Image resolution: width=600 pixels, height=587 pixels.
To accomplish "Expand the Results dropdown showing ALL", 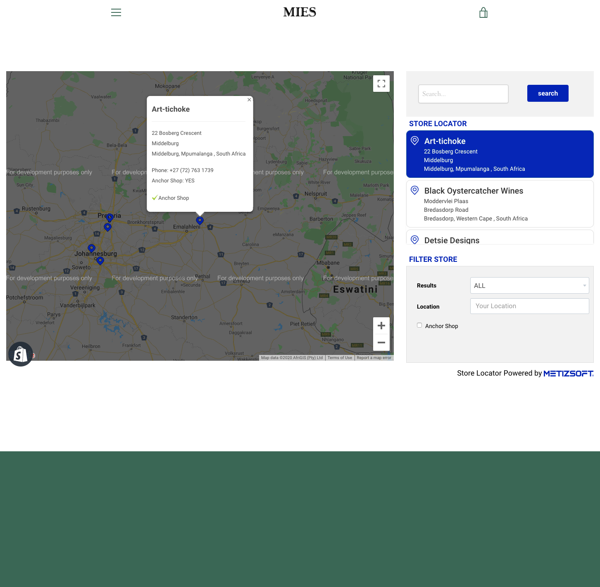I will coord(529,285).
